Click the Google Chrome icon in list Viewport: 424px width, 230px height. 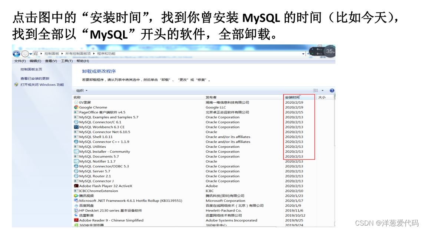click(76, 107)
